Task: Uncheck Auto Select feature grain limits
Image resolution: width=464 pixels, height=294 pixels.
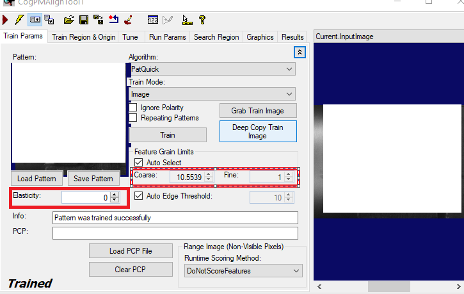Action: click(138, 163)
